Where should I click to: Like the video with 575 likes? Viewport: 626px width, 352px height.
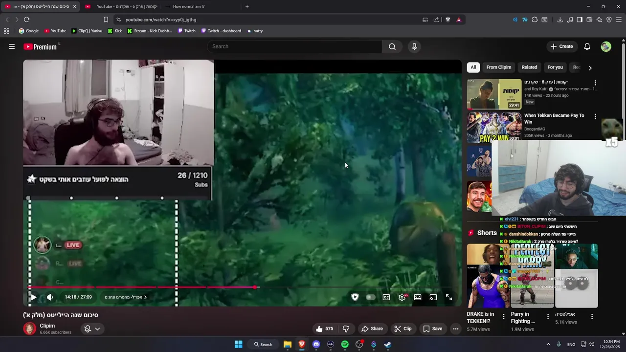point(324,329)
